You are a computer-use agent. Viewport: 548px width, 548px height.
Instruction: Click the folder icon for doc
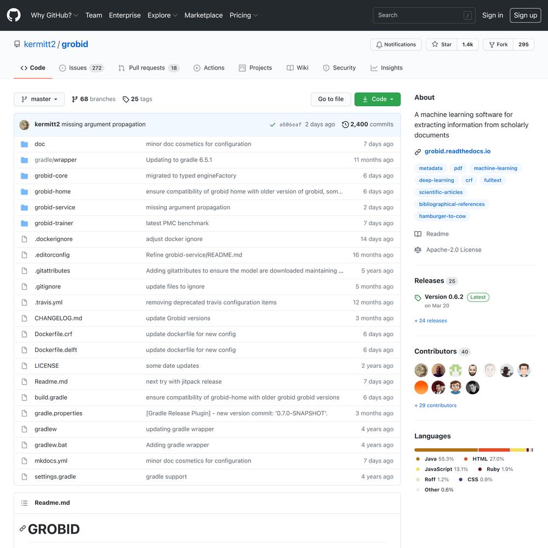coord(24,144)
